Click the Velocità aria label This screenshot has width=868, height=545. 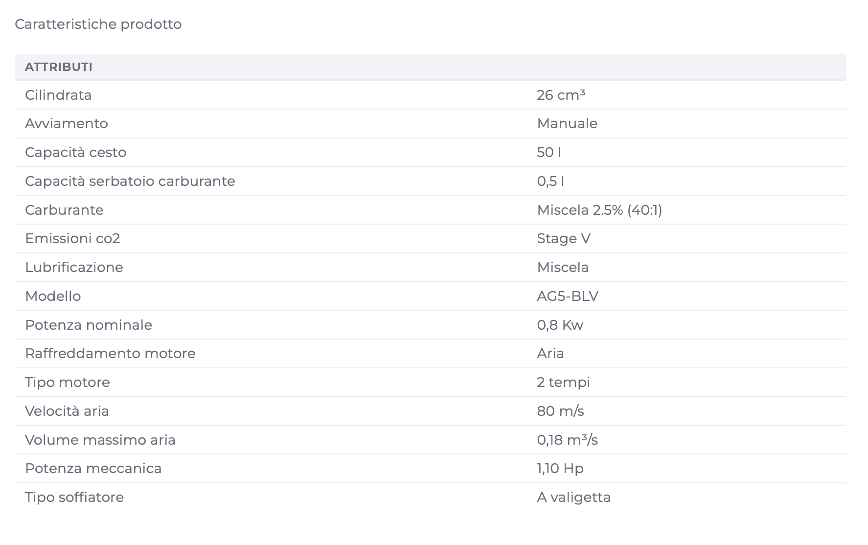[67, 411]
